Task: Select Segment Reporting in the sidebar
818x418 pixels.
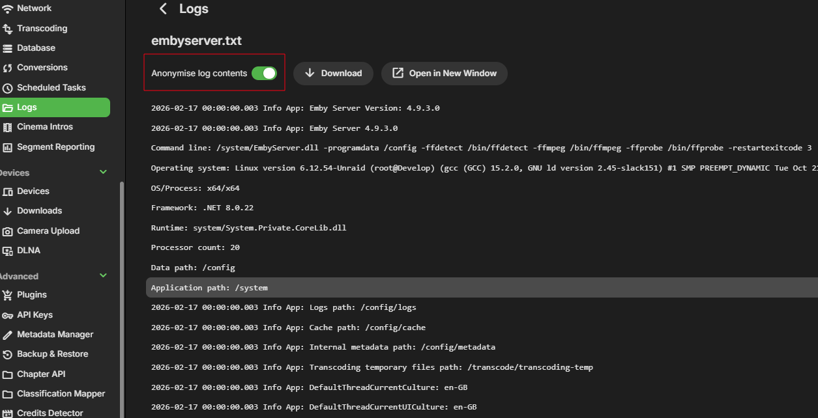Action: point(55,147)
